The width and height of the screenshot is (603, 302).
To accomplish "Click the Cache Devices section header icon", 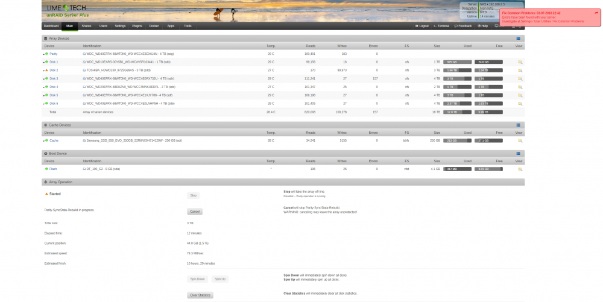I will pos(45,125).
